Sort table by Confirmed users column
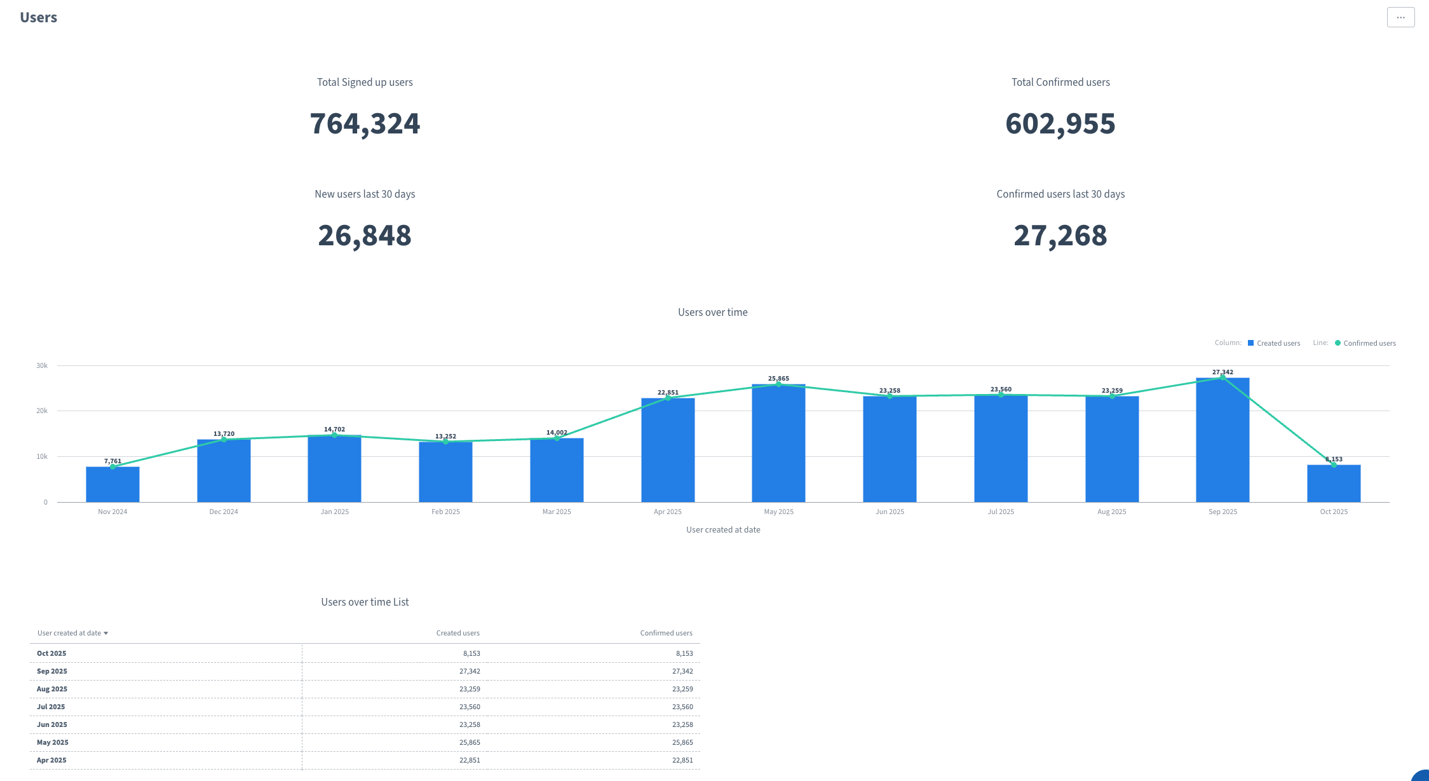 click(x=666, y=633)
